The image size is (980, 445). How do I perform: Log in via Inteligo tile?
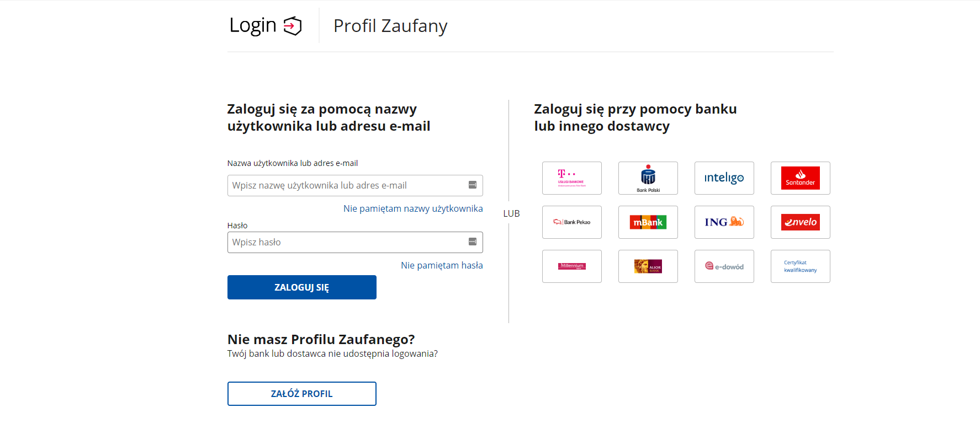click(724, 178)
